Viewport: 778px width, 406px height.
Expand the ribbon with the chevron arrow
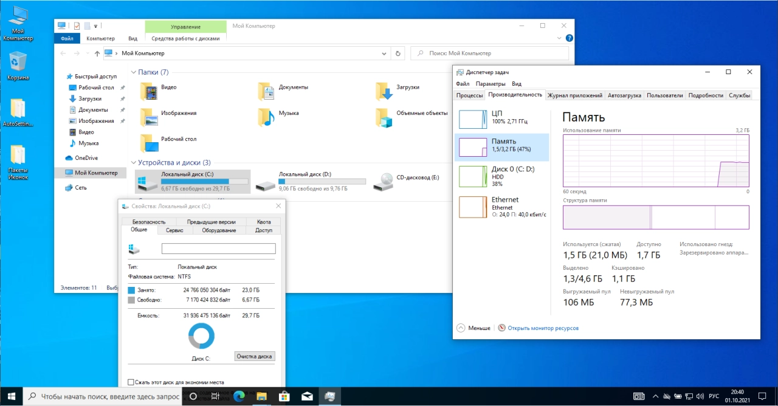560,38
